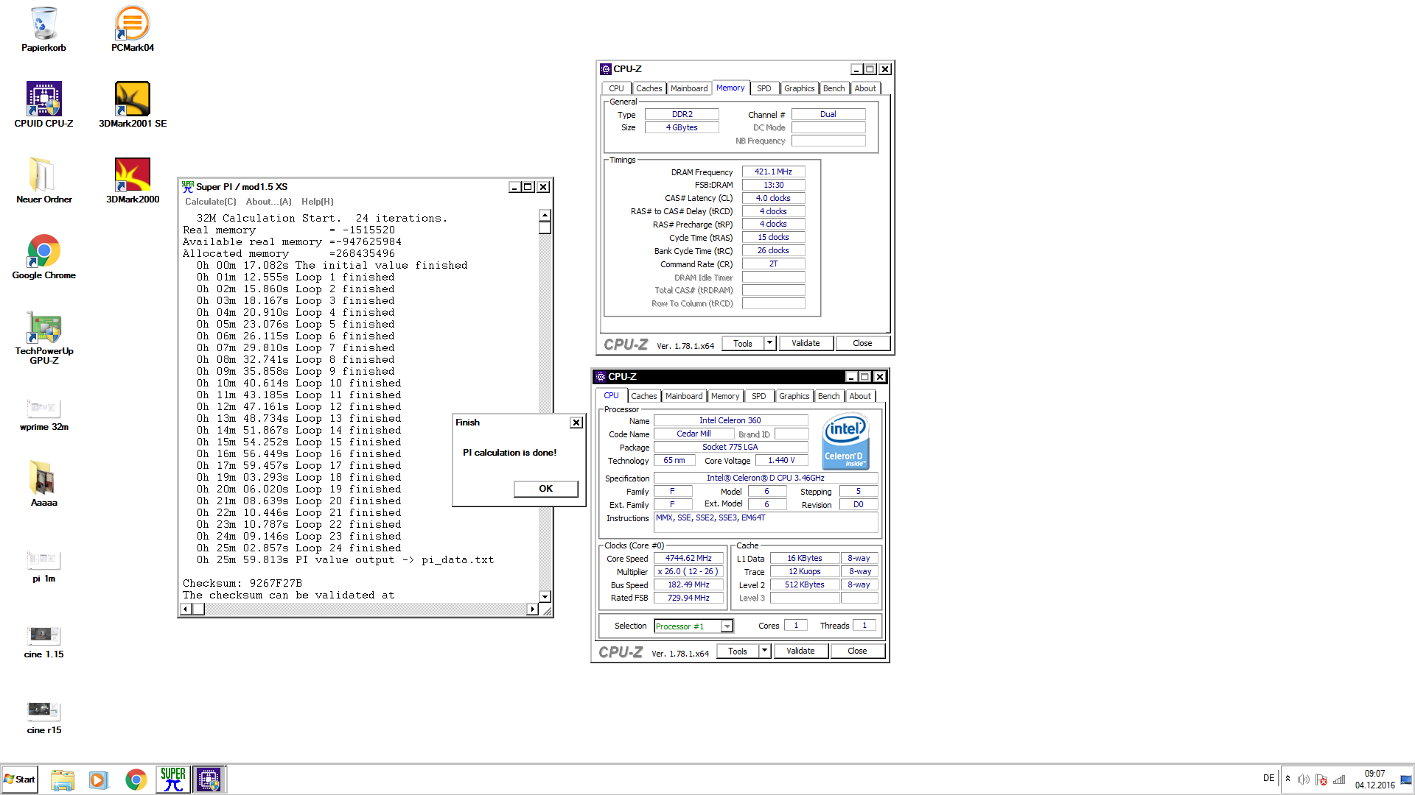Open About...(A) menu in Super PI
1415x795 pixels.
pyautogui.click(x=268, y=202)
